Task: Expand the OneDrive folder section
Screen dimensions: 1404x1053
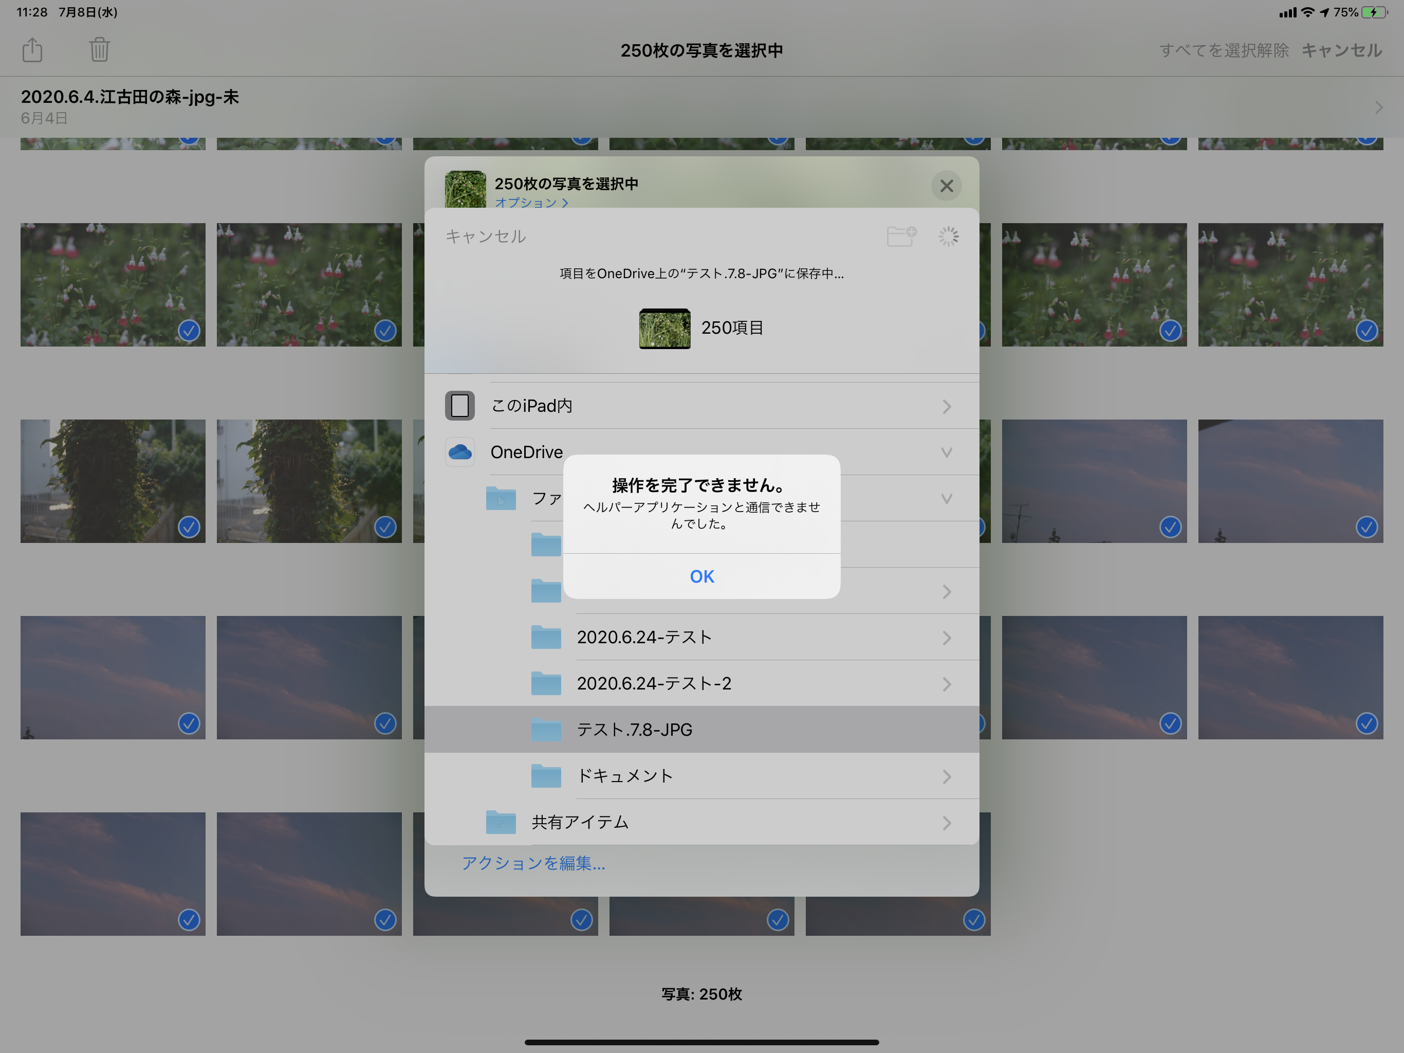Action: pyautogui.click(x=945, y=451)
